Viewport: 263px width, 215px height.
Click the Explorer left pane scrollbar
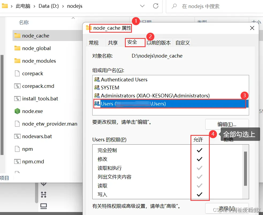(x=2, y=105)
